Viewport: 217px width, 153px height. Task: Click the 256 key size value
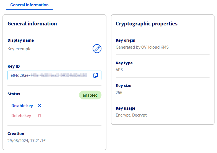(x=119, y=93)
